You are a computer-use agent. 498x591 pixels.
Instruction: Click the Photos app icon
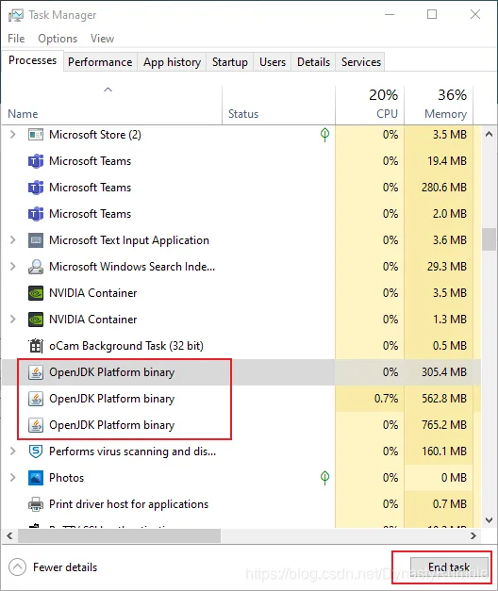tap(36, 478)
